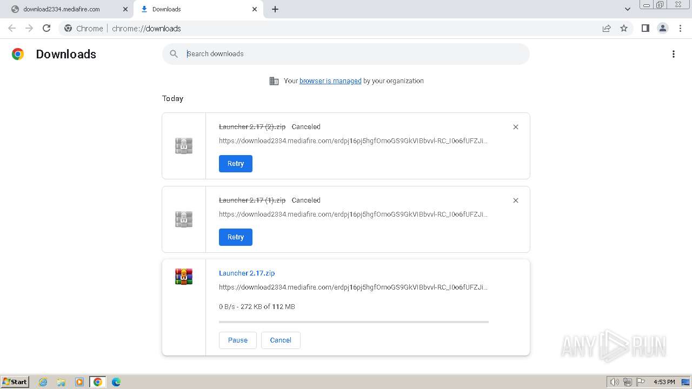Open the browser side panel

click(645, 28)
